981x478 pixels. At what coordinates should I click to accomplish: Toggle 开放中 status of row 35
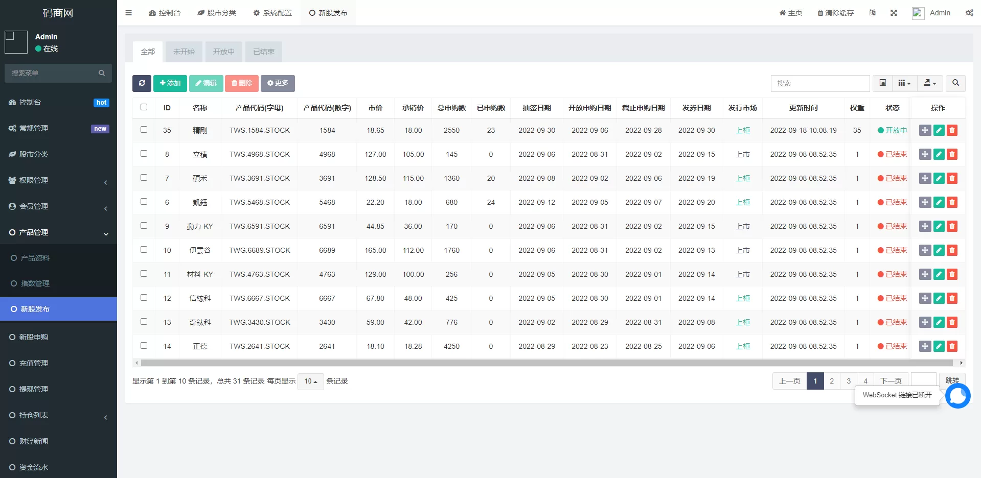pyautogui.click(x=892, y=130)
